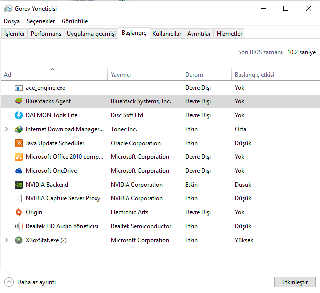The height and width of the screenshot is (293, 320).
Task: Switch to the Hizmetler tab
Action: point(229,34)
